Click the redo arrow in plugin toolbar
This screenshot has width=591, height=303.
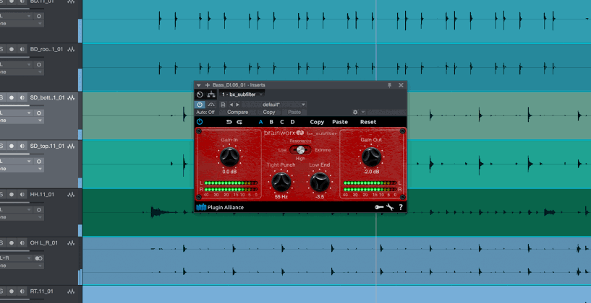pyautogui.click(x=239, y=122)
